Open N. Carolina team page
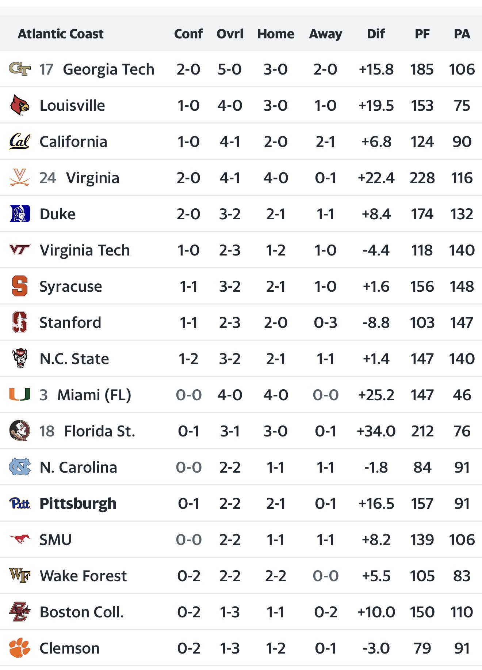Image resolution: width=482 pixels, height=670 pixels. tap(78, 467)
